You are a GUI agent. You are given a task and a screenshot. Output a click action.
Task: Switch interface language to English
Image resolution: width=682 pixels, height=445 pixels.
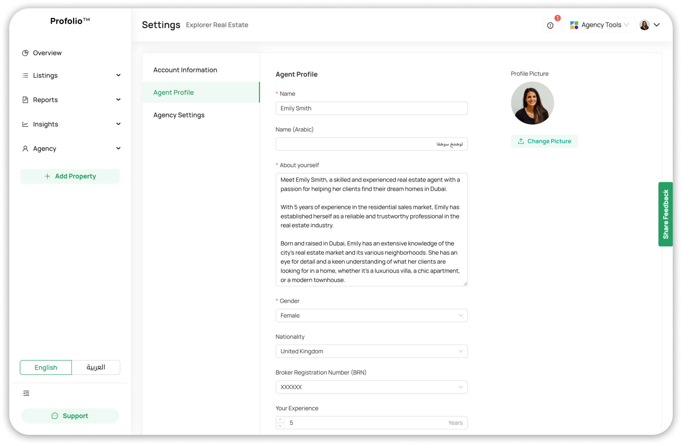click(46, 367)
